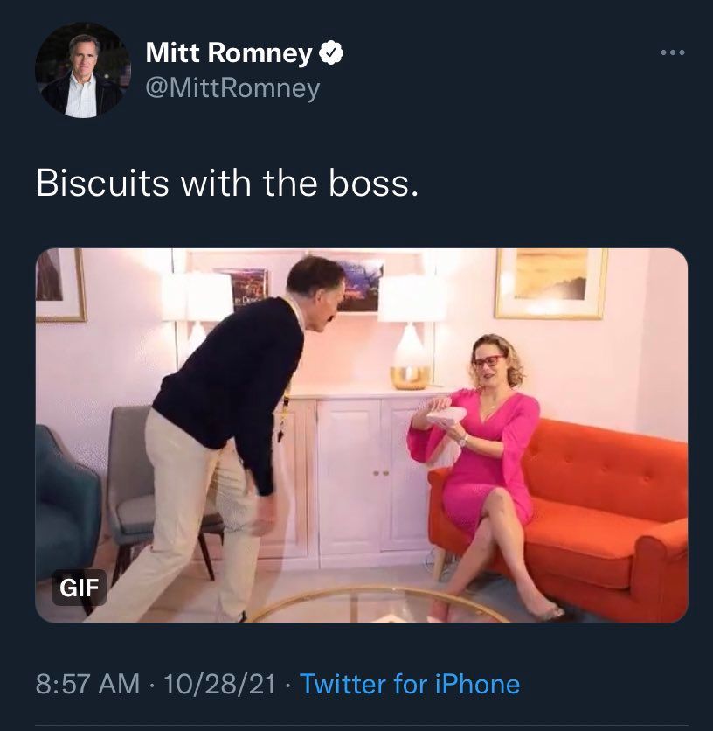Click the GIF badge on the media
This screenshot has height=731, width=713.
click(x=79, y=588)
